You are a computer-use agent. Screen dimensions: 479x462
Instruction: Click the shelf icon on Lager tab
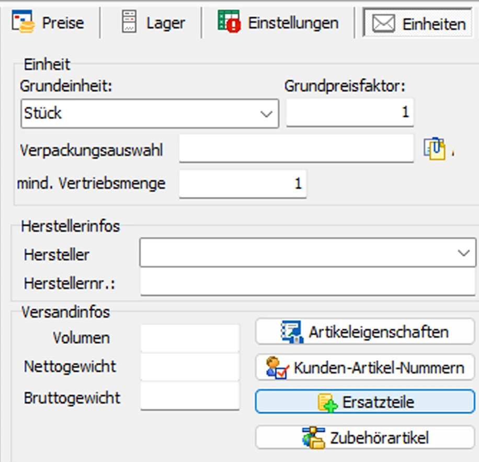[x=129, y=23]
